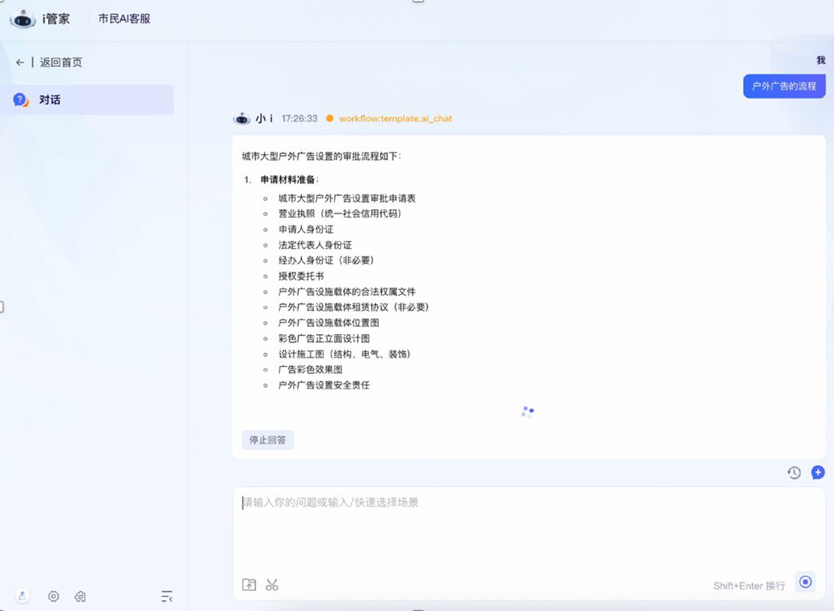
Task: Start a new conversation with the plus bubble icon
Action: pyautogui.click(x=816, y=473)
